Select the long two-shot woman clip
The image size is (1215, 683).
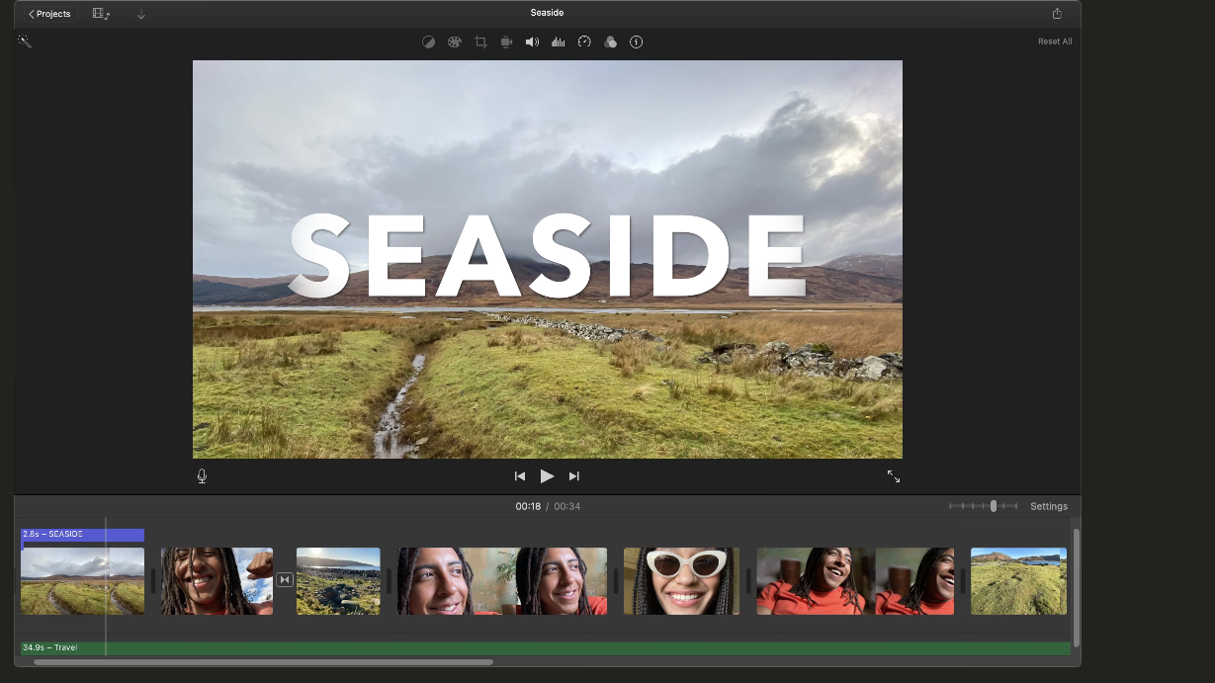coord(502,581)
